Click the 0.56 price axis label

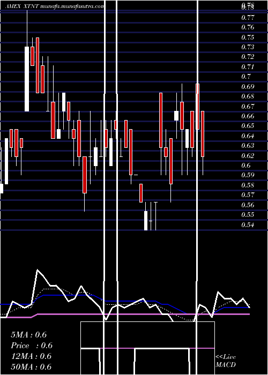[x=248, y=205]
